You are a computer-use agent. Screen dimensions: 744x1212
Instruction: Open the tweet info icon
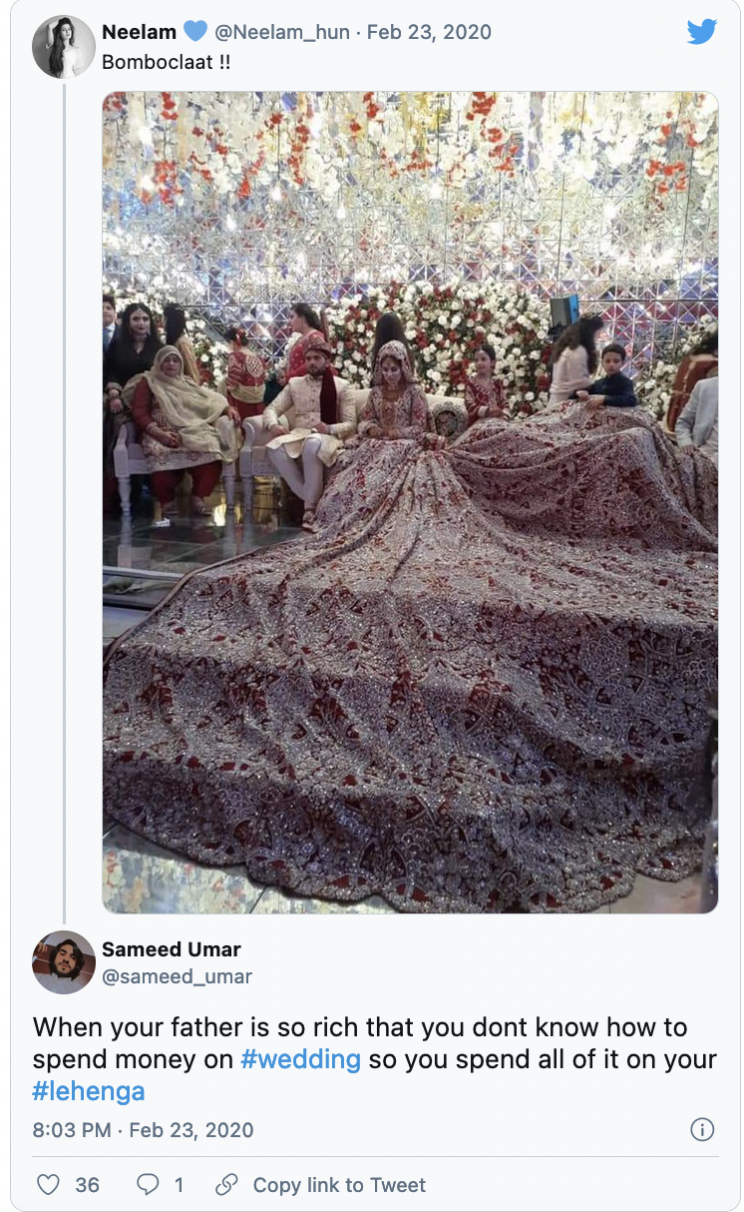[702, 1130]
